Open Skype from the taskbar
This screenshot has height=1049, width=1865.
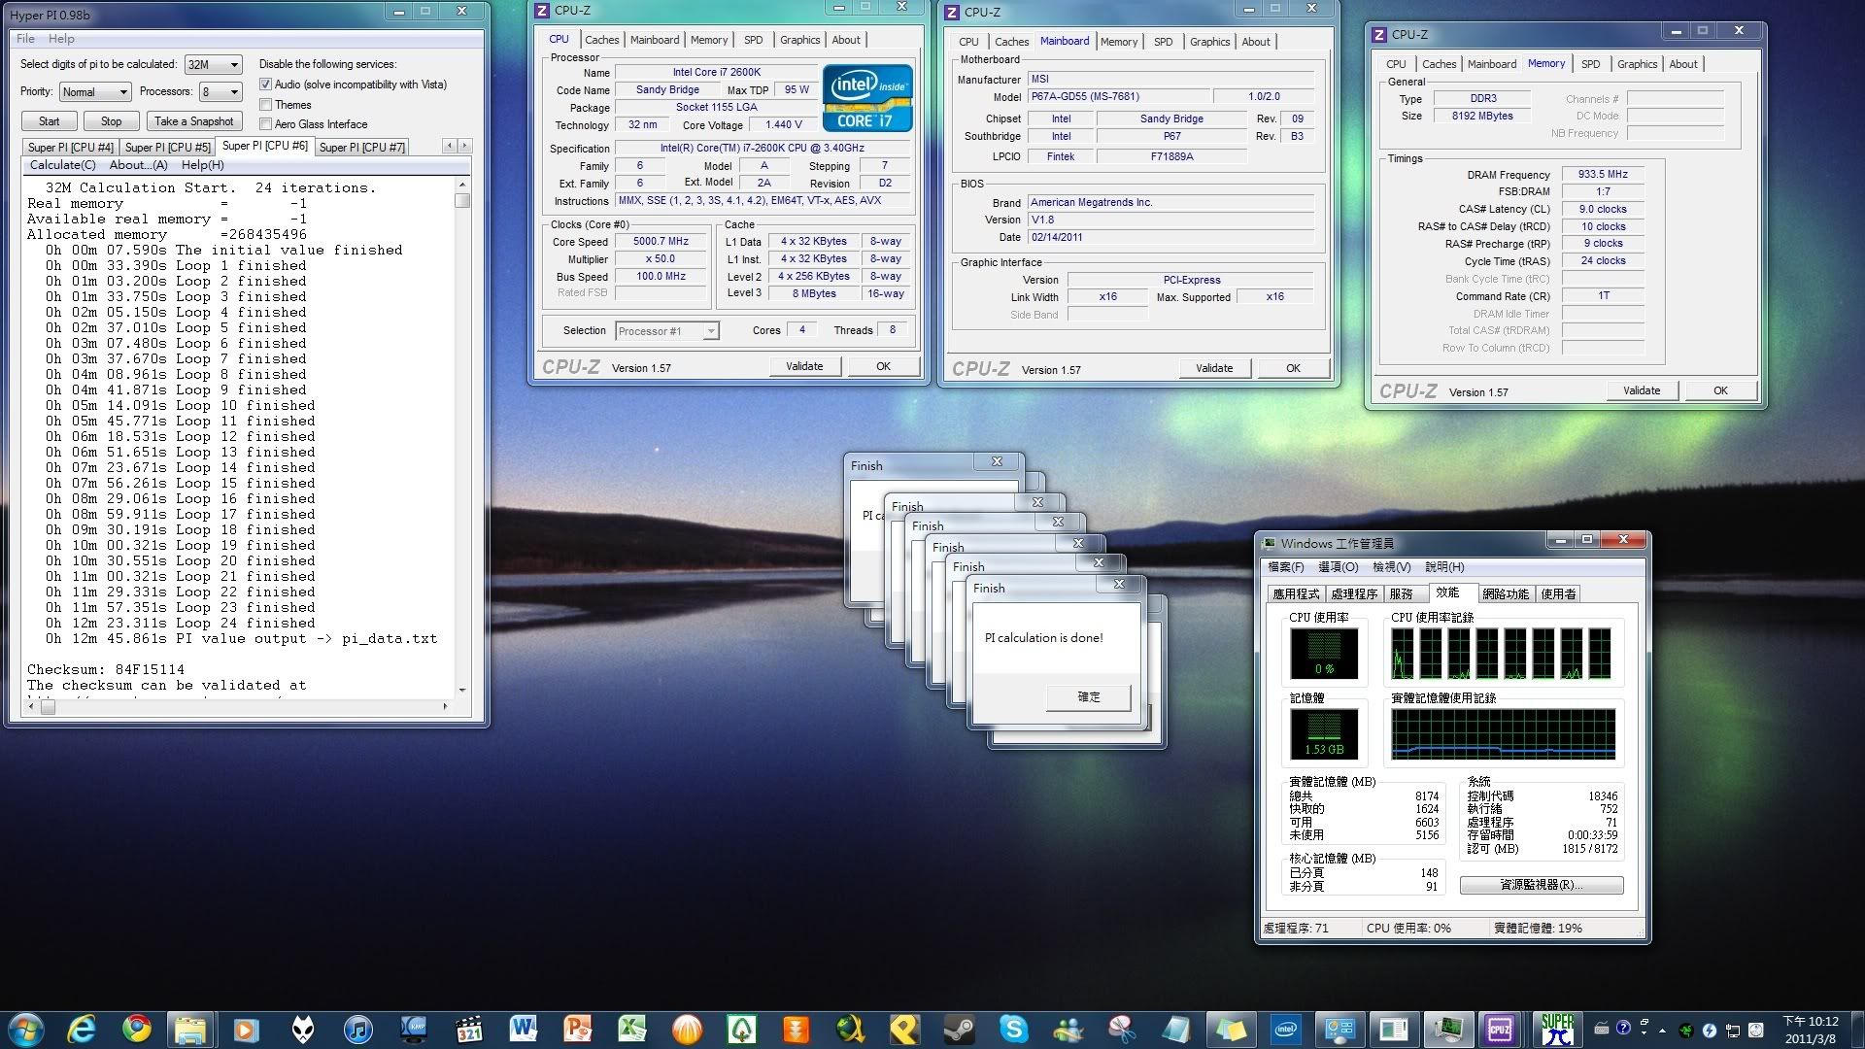tap(1013, 1029)
